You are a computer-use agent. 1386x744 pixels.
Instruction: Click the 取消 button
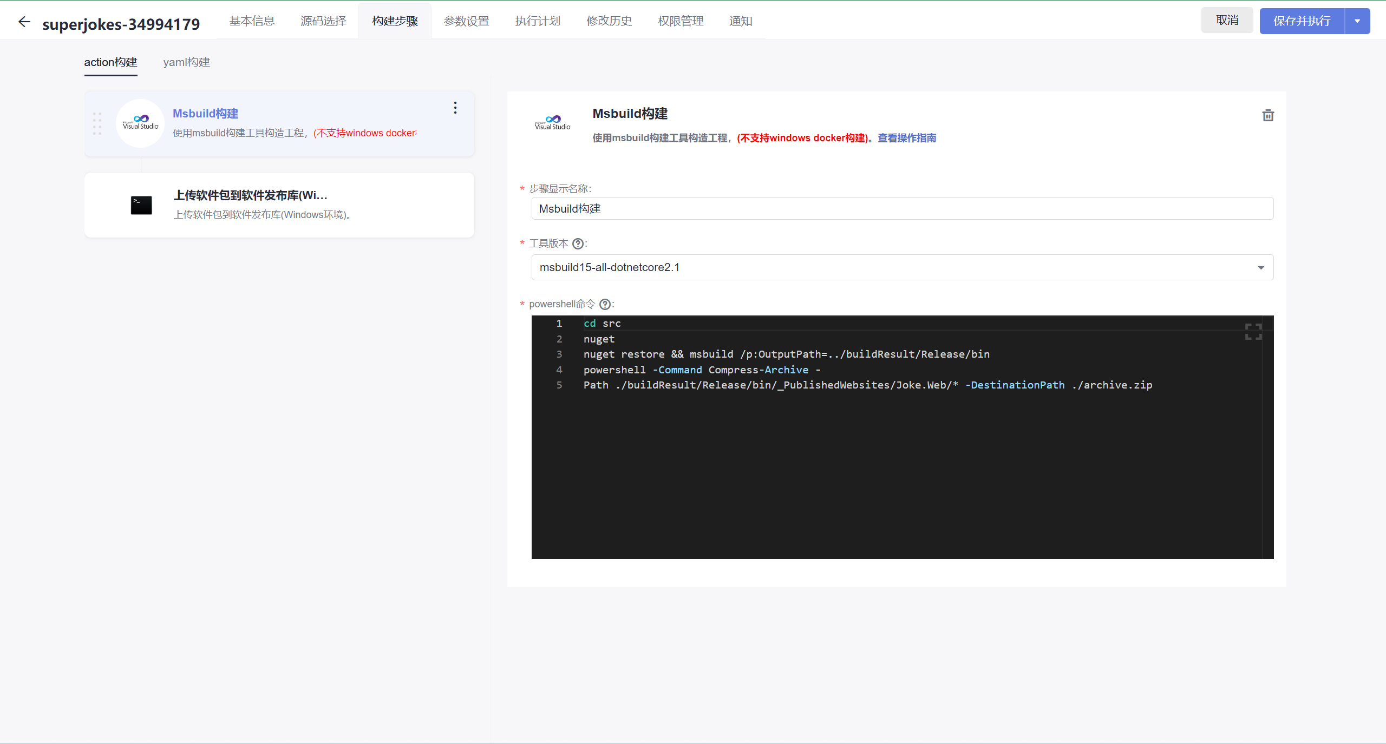(1227, 21)
